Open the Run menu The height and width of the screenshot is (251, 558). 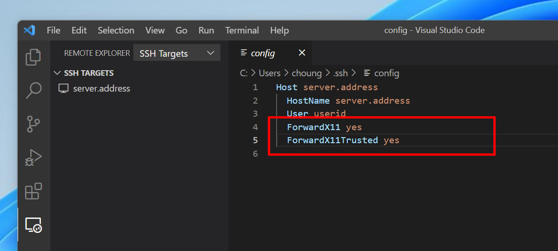pyautogui.click(x=206, y=30)
